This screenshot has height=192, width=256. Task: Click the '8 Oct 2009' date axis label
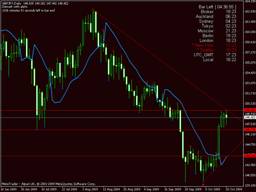click(213, 190)
